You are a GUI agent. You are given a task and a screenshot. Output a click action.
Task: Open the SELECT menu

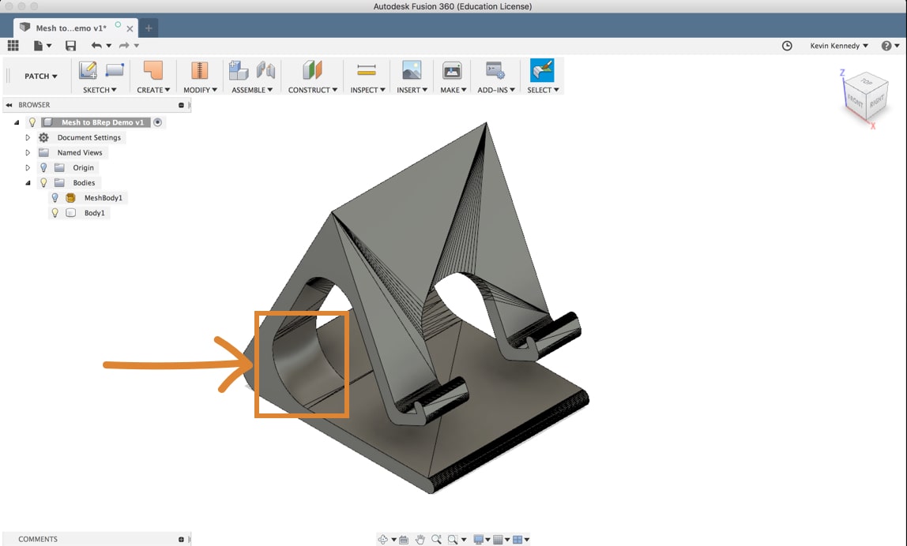point(543,90)
